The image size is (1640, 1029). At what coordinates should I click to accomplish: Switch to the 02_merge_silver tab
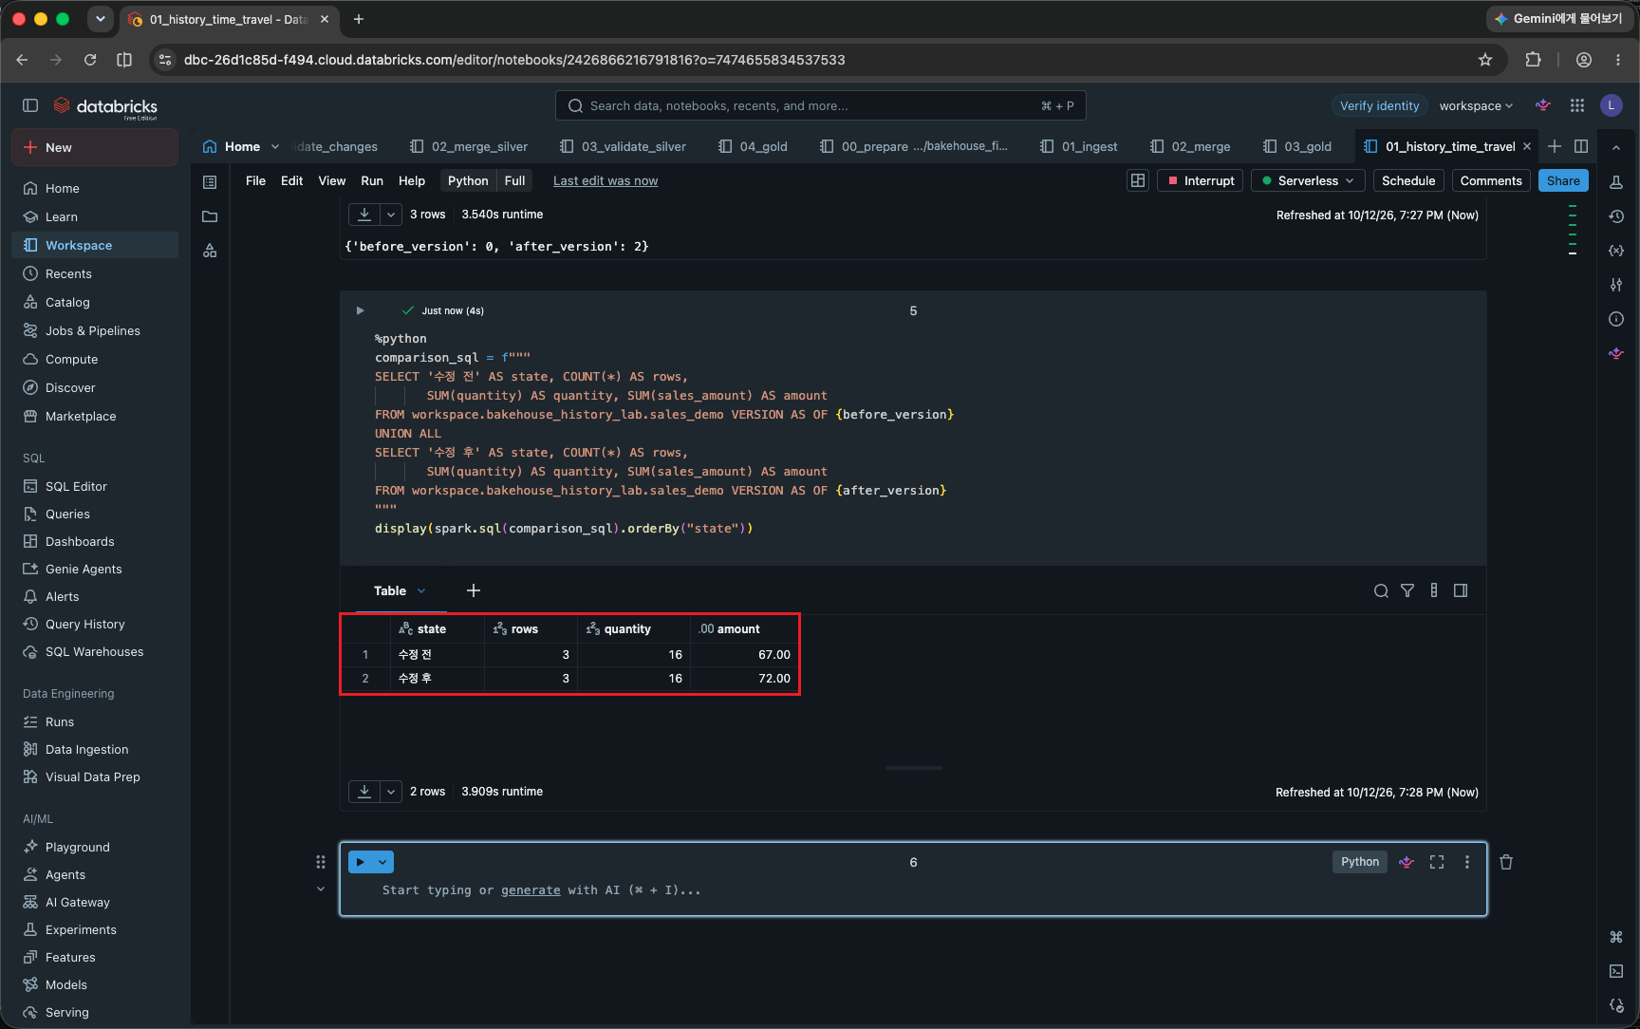tap(469, 146)
